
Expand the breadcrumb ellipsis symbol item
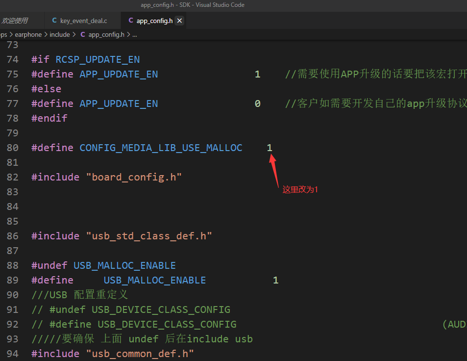click(135, 35)
